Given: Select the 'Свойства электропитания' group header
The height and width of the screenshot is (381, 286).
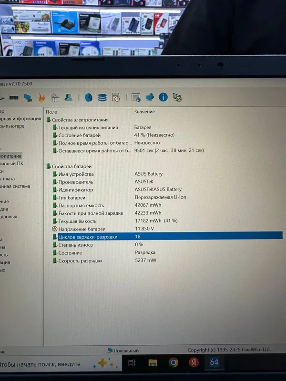Looking at the screenshot, I should 80,120.
